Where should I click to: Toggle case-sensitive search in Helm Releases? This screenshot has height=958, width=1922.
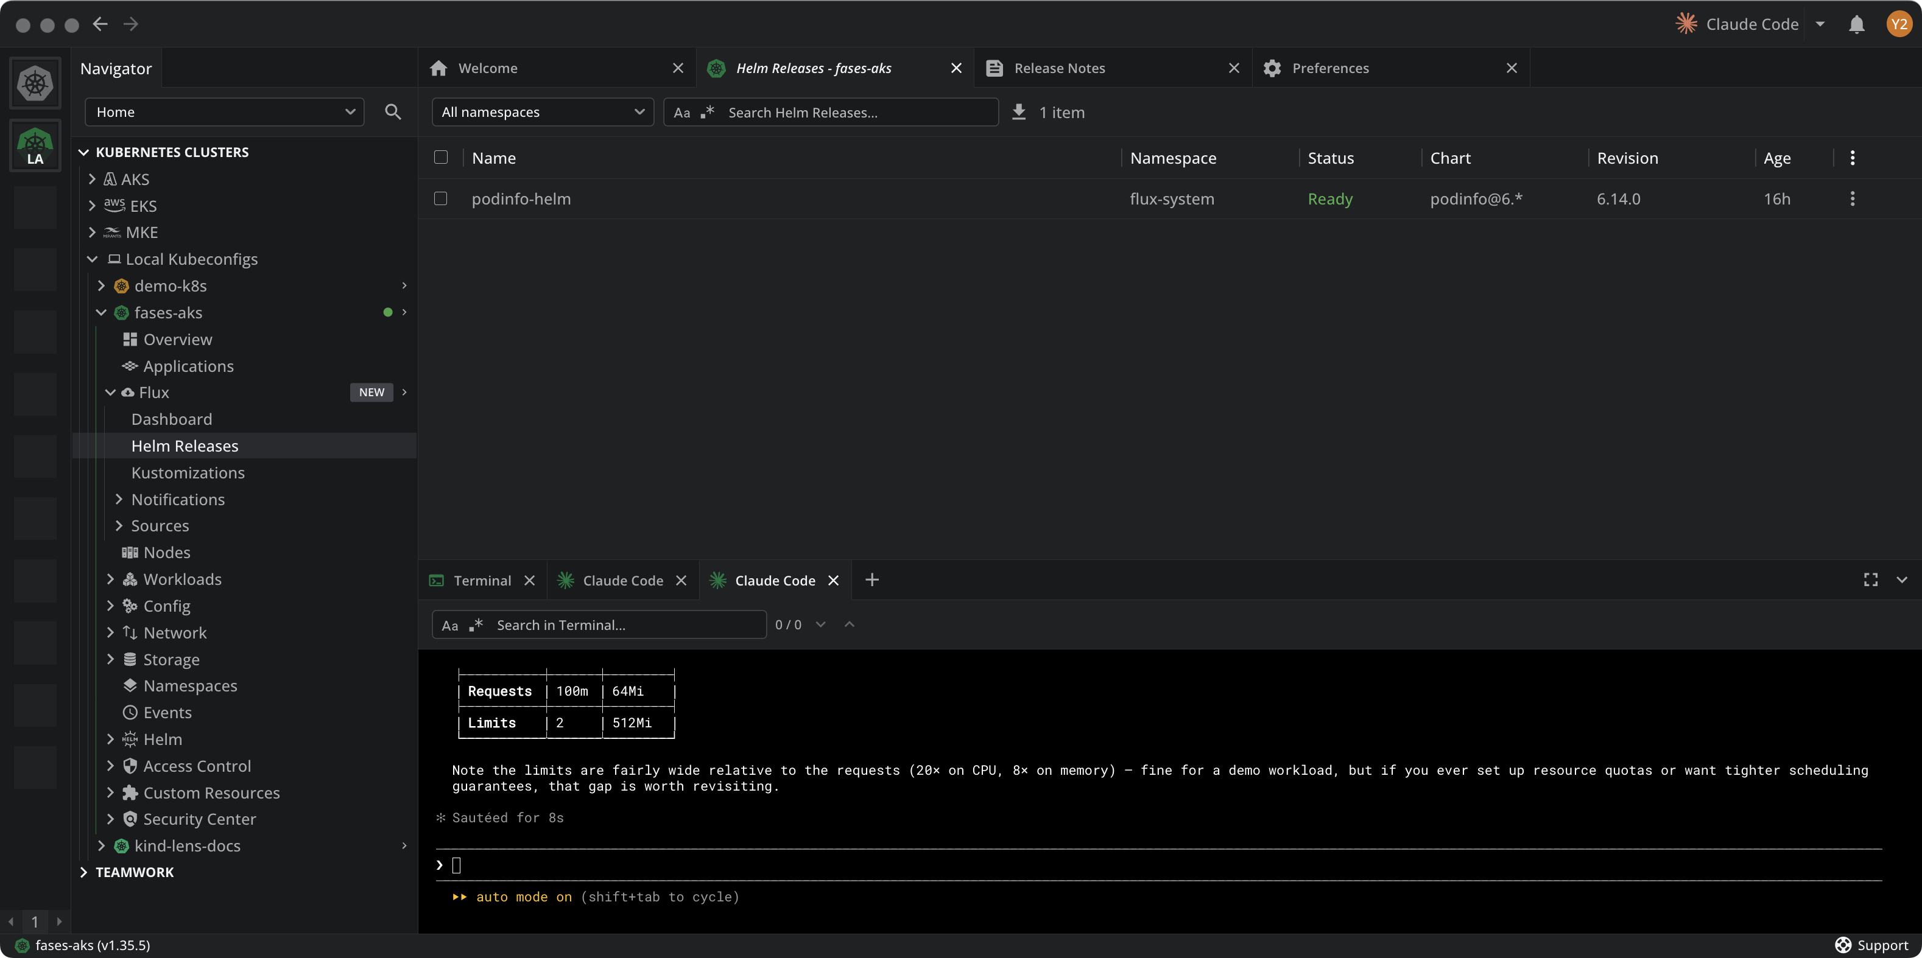click(x=682, y=113)
